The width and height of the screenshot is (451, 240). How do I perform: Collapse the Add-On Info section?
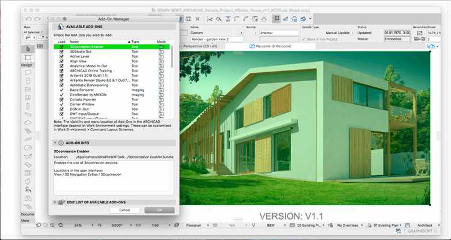tap(55, 143)
